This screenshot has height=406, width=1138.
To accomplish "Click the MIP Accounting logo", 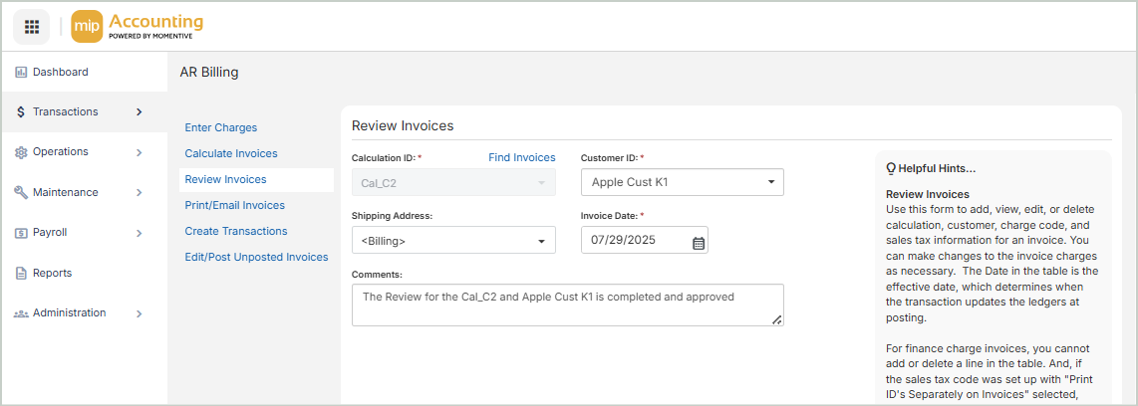I will click(x=138, y=26).
